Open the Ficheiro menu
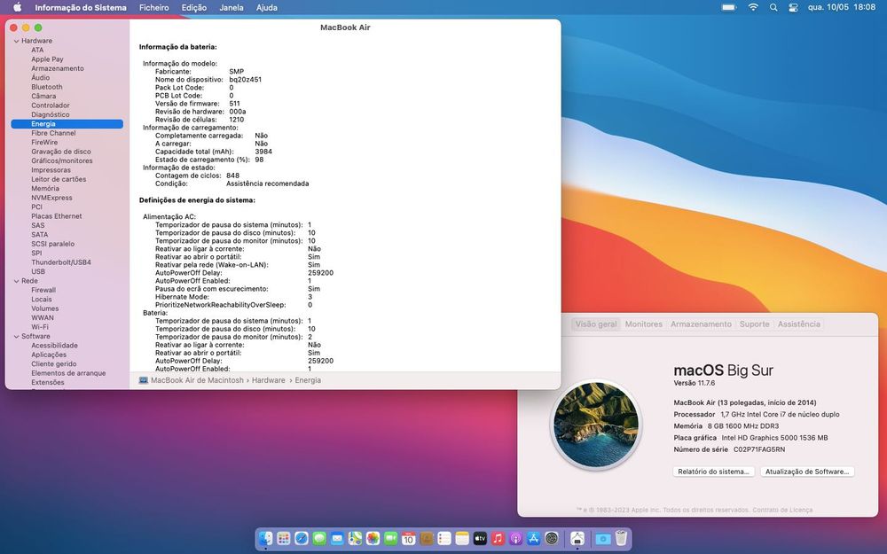Screen dimensions: 887x554 coord(153,7)
